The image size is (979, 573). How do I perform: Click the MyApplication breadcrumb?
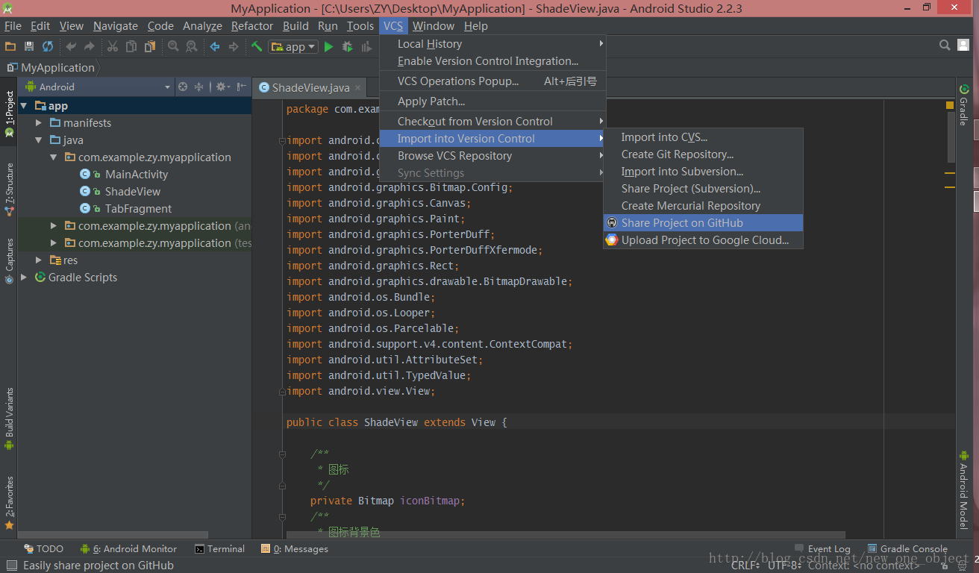(50, 68)
